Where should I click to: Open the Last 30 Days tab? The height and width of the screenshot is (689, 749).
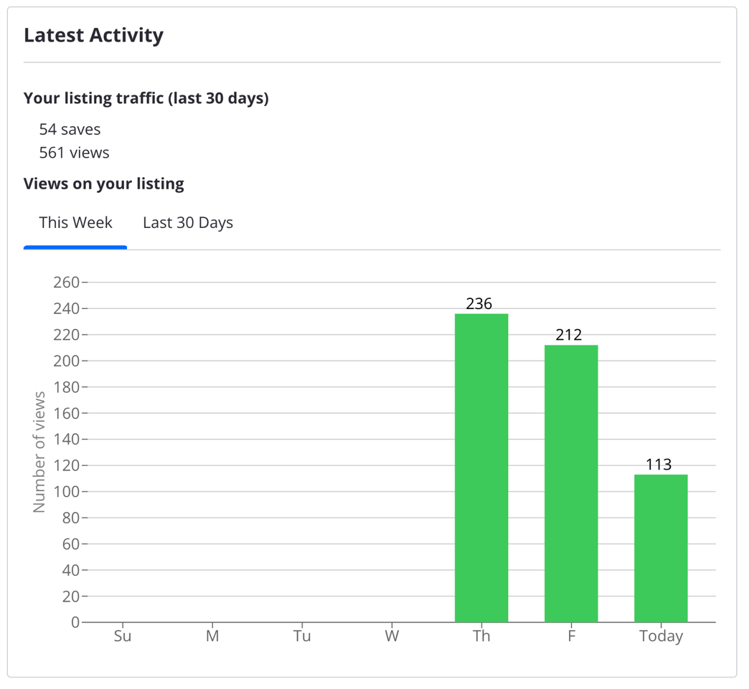point(188,223)
